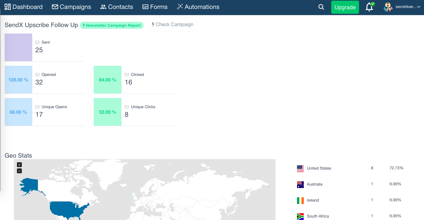Click the Newsletter Campaign Report badge

click(112, 26)
